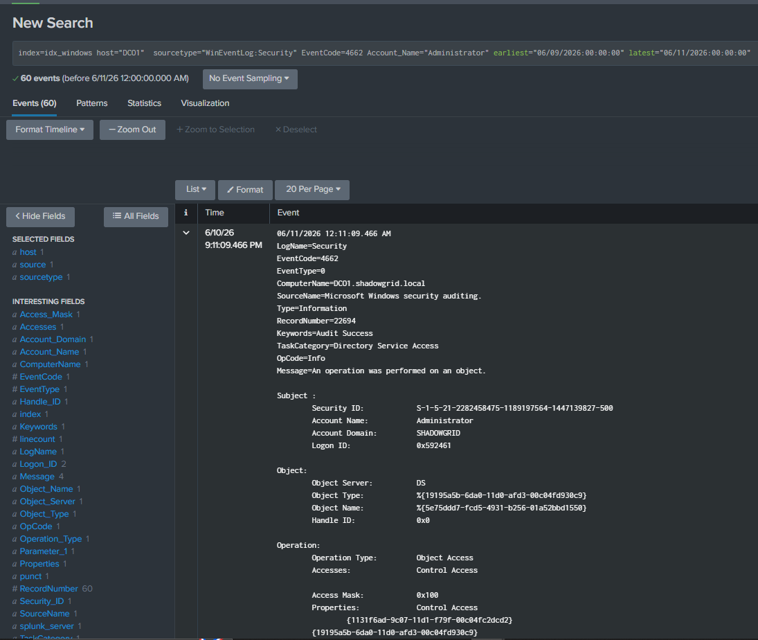Click the Deselect option
Image resolution: width=758 pixels, height=640 pixels.
(x=296, y=130)
